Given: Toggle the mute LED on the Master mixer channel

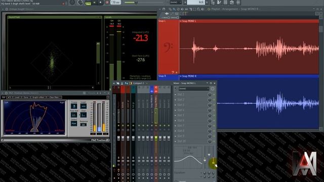Looking at the screenshot, I should point(118,126).
